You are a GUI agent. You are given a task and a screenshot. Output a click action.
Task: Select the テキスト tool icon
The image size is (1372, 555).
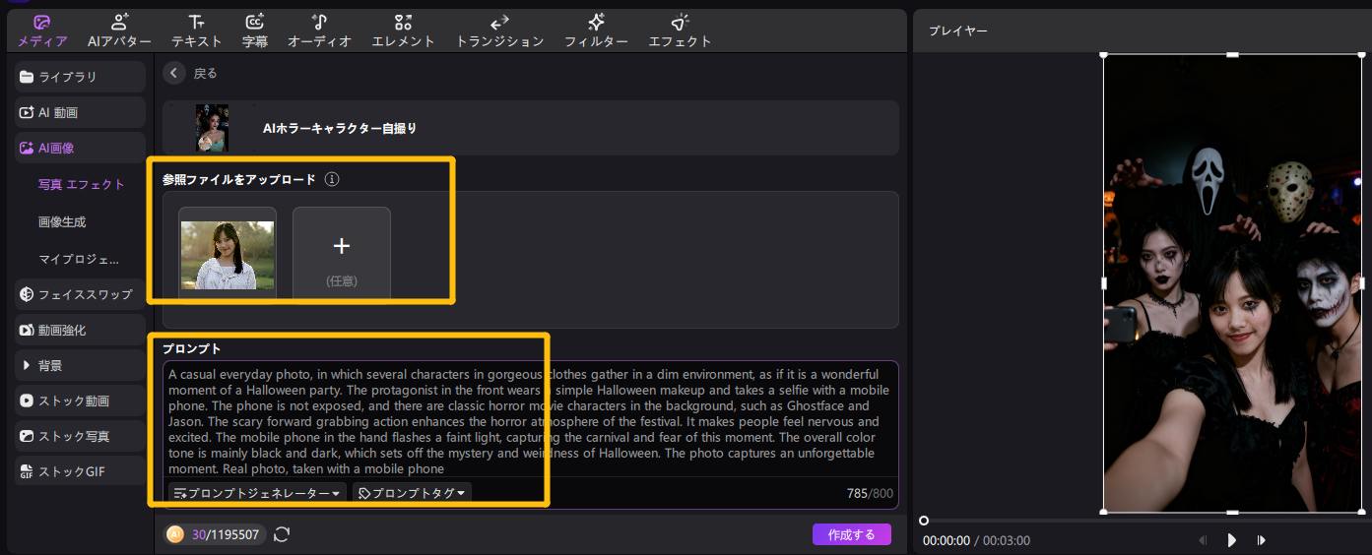[197, 23]
